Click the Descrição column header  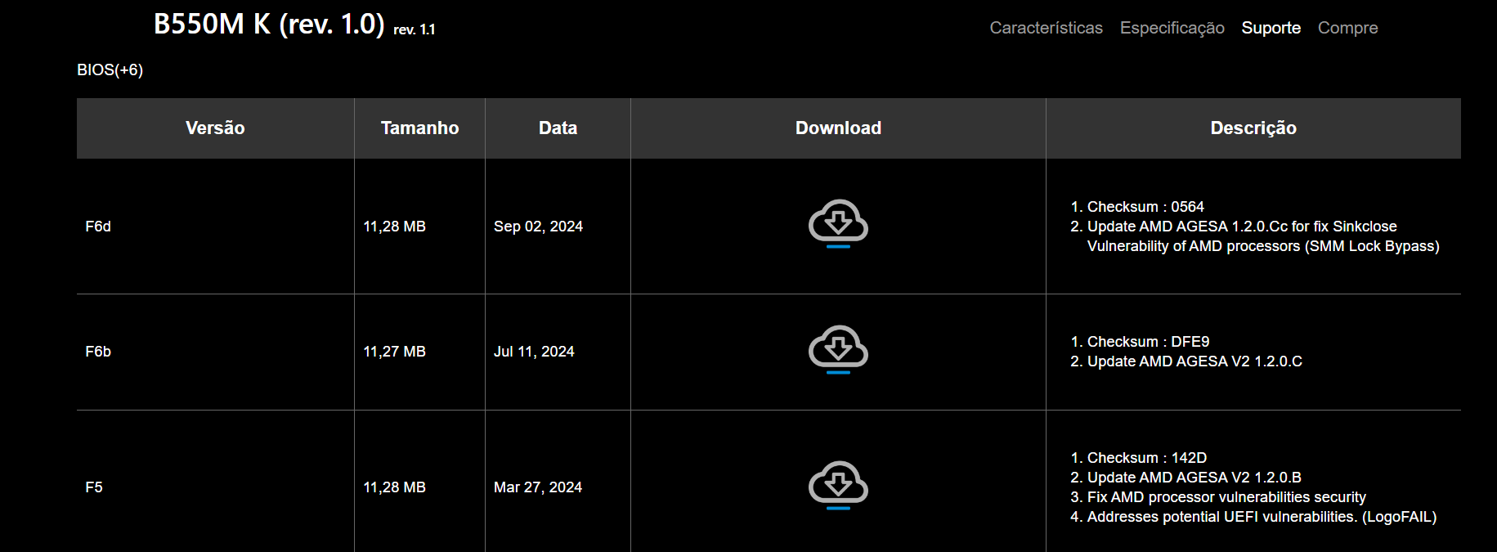pyautogui.click(x=1253, y=128)
